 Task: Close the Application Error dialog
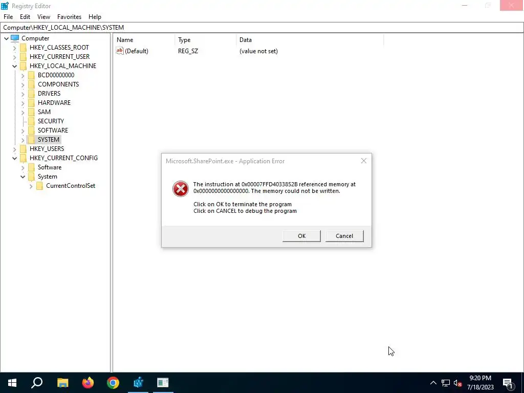(364, 161)
